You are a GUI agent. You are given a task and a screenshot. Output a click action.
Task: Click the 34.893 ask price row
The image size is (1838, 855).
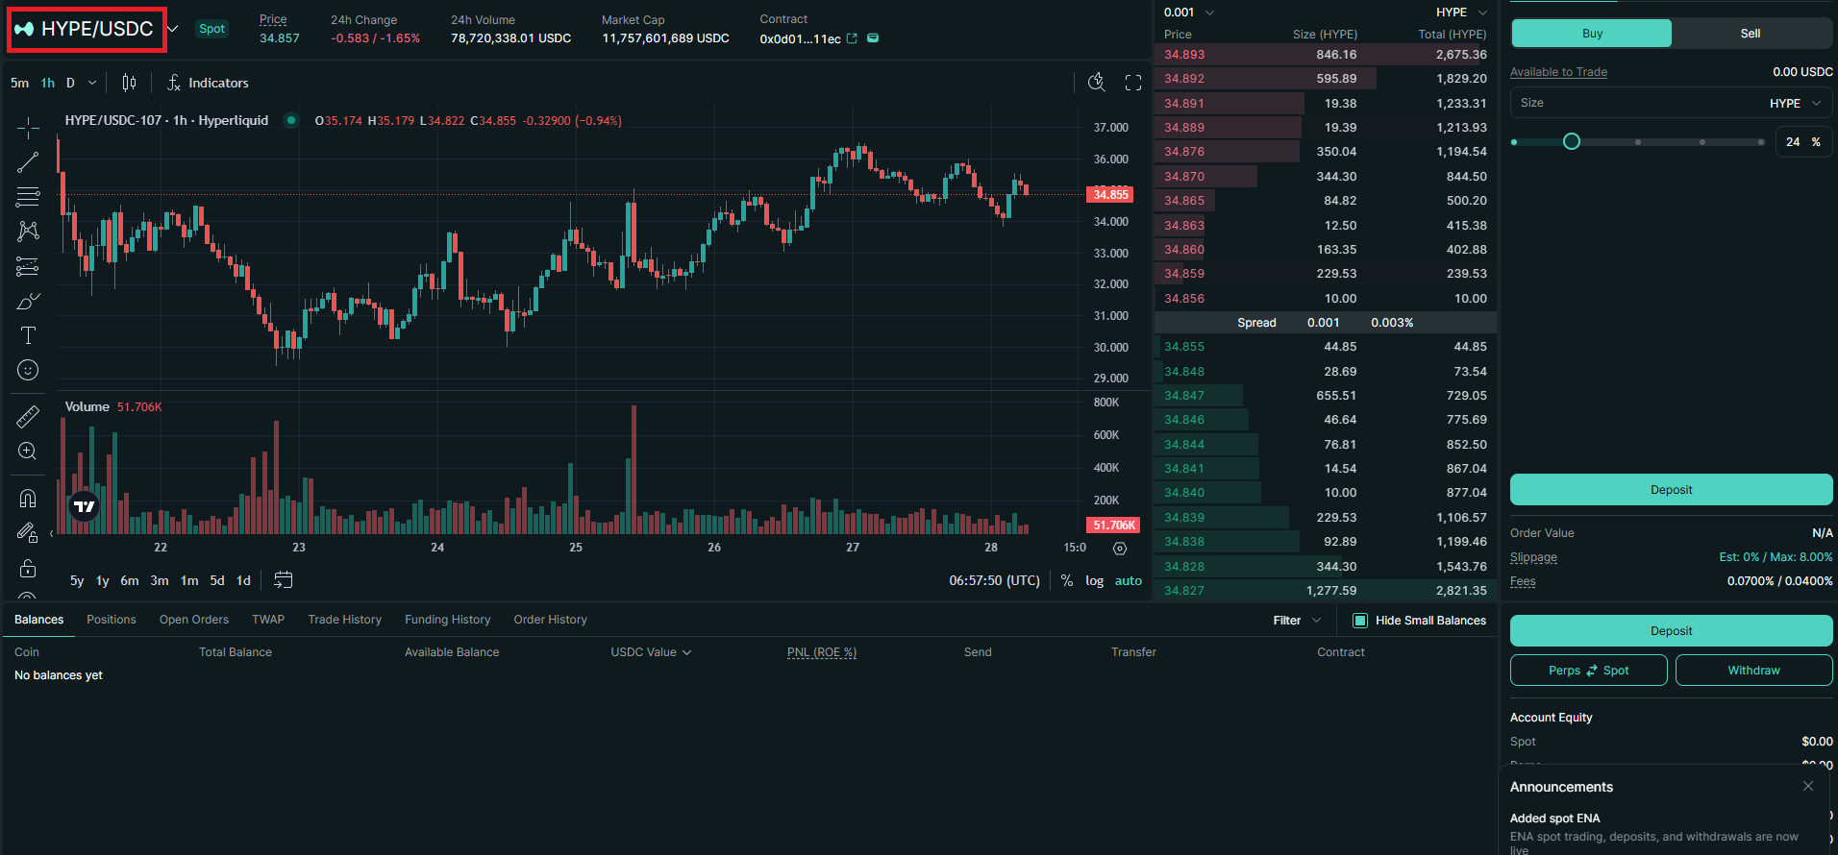pyautogui.click(x=1325, y=55)
